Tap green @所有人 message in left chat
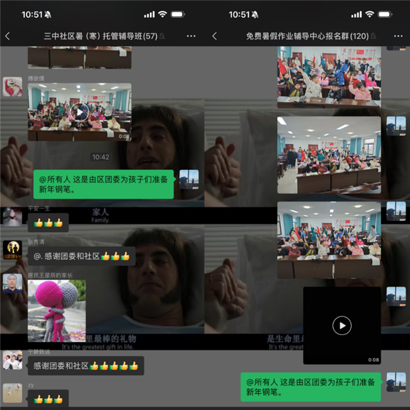 [x=103, y=184]
